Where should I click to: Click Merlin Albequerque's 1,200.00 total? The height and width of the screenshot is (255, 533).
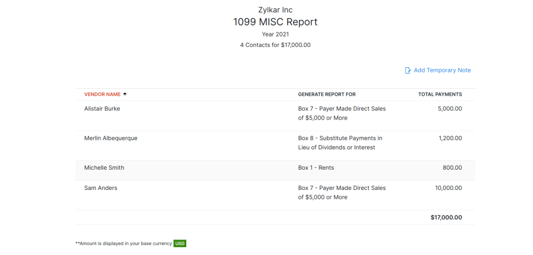coord(451,138)
